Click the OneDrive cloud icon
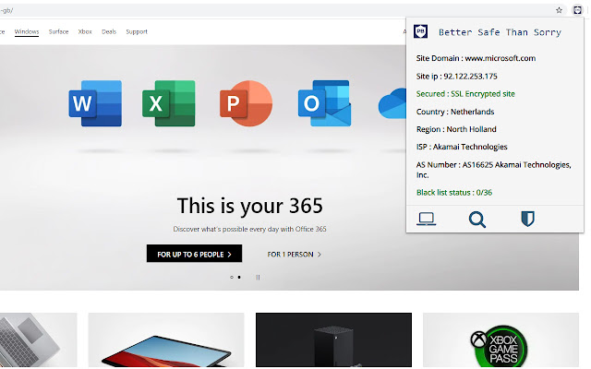 point(392,103)
